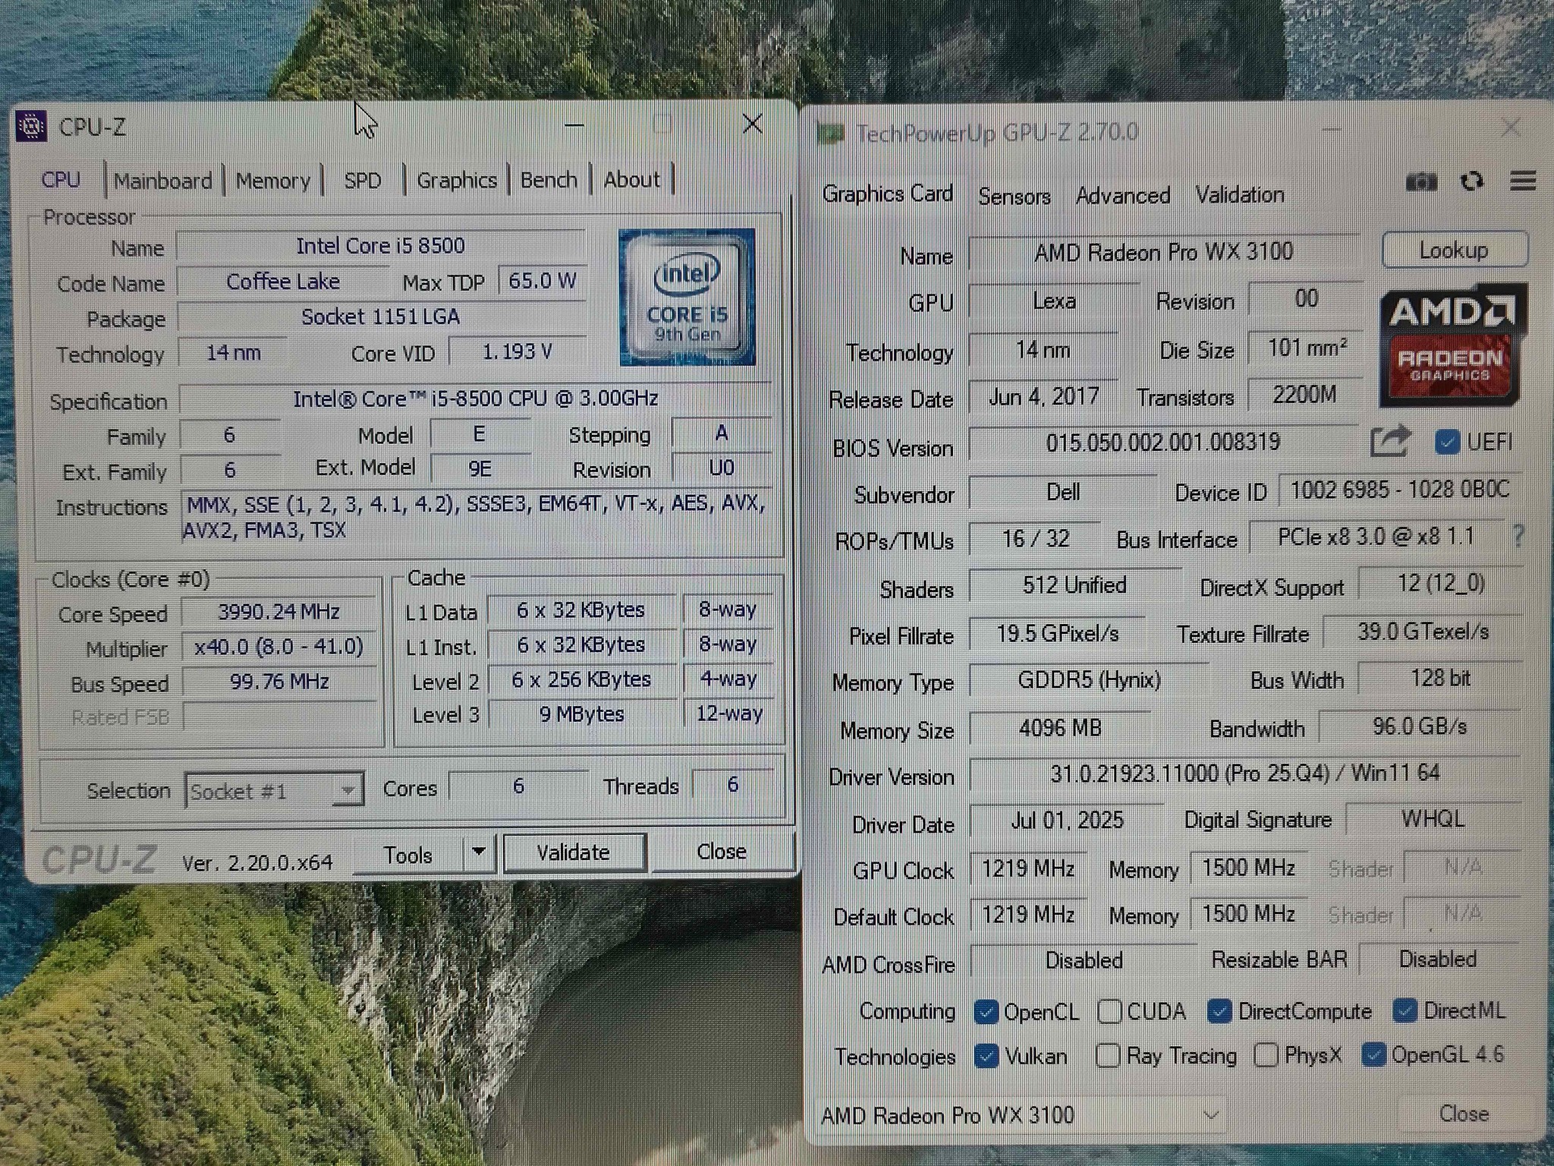Click the GPU name field AMD Radeon Pro WX 3100
Screen dimensions: 1554x1166
point(1164,252)
